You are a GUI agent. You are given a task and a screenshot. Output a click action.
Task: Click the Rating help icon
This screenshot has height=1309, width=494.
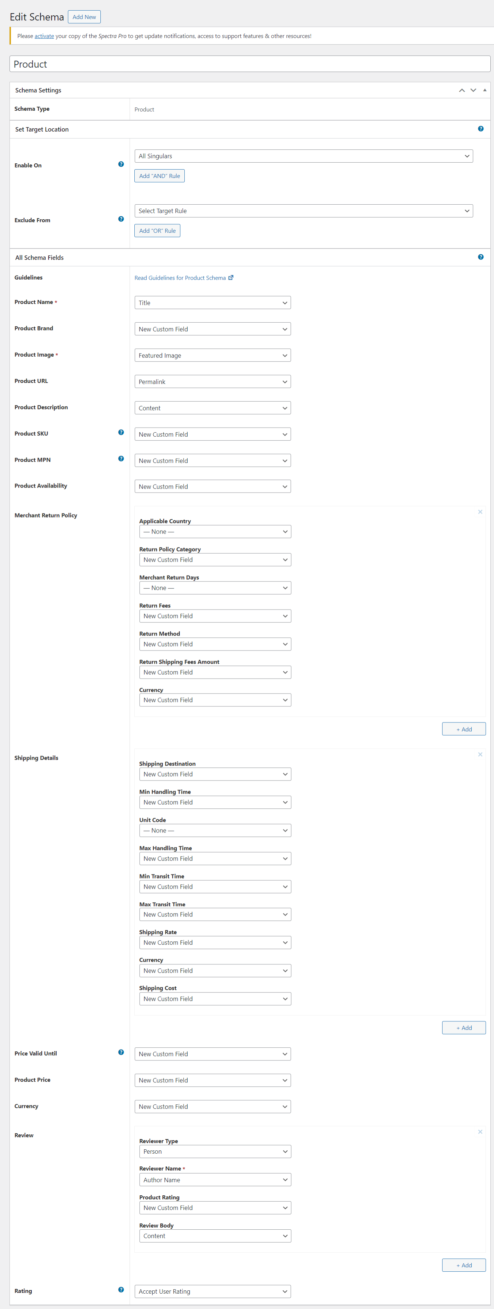(x=121, y=1290)
